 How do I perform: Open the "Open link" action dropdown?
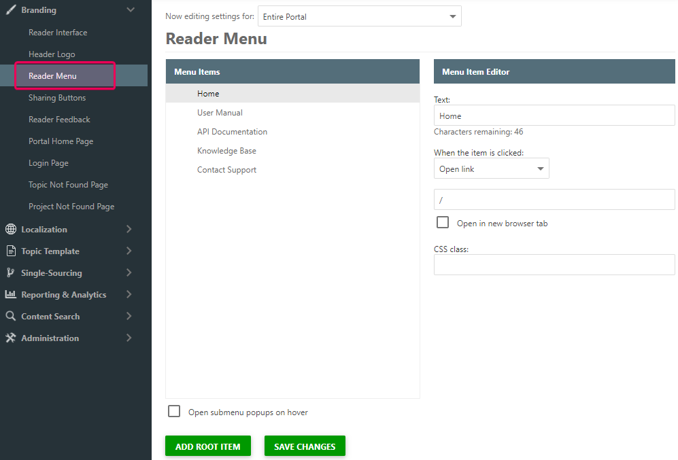491,168
